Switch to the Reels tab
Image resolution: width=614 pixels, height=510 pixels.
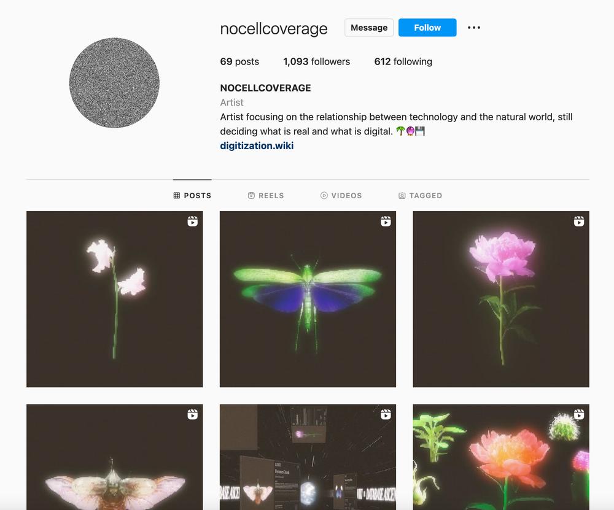[x=266, y=195]
